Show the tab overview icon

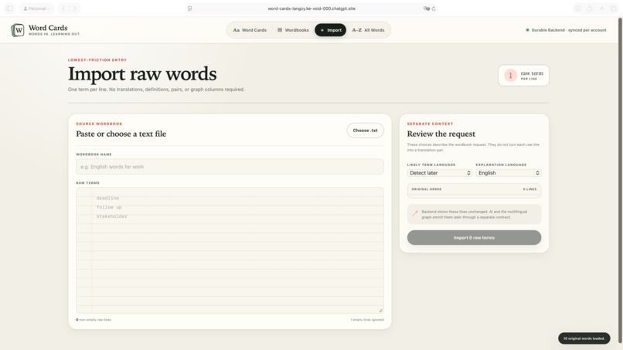[x=614, y=8]
